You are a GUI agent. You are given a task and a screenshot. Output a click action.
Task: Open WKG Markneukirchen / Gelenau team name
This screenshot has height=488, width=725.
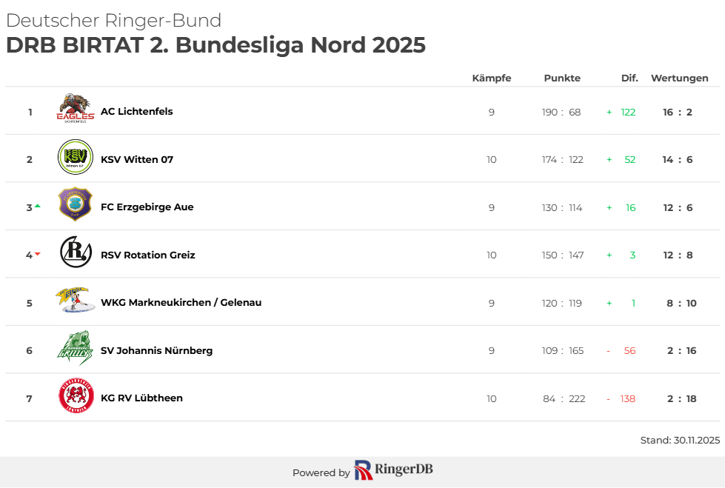point(181,303)
